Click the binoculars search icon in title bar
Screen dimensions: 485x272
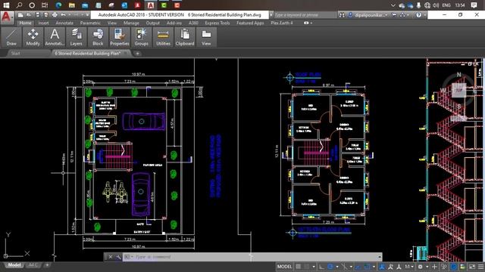tap(342, 15)
